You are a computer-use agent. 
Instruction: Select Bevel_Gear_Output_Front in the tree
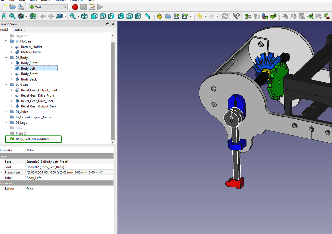coord(39,90)
